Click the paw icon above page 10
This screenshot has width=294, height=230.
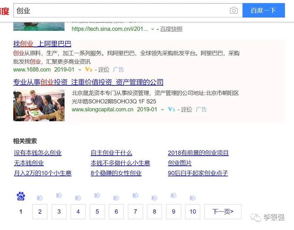(193, 197)
